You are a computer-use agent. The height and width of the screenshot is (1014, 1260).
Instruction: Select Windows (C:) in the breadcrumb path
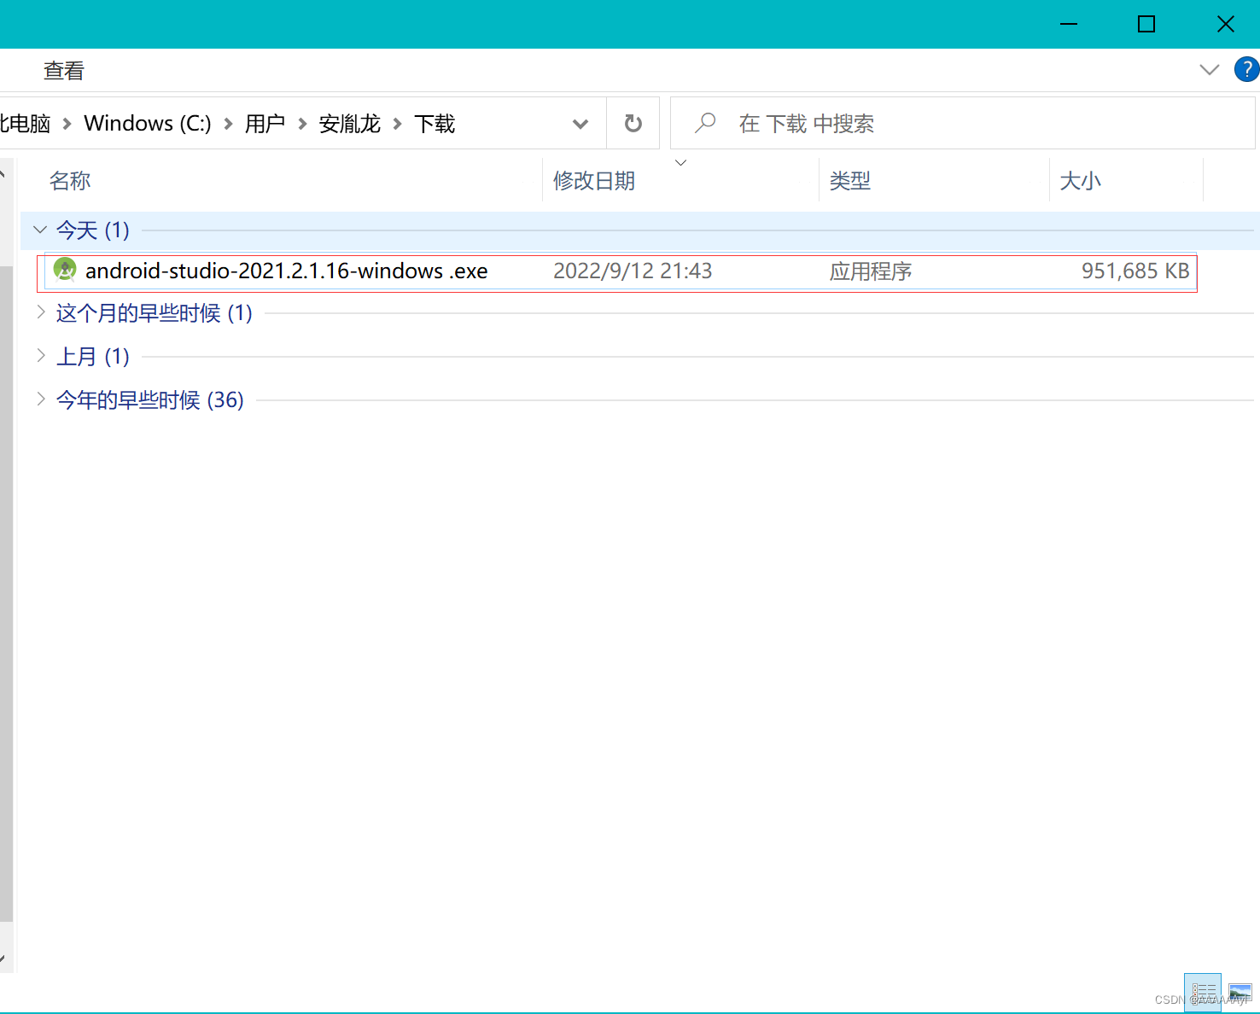148,124
